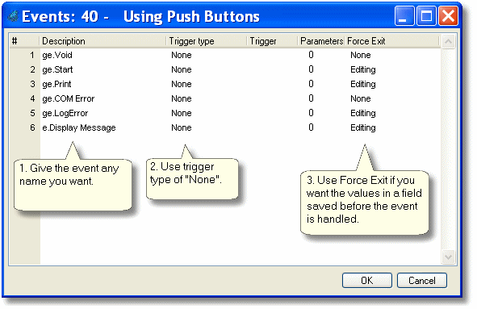Select the e.Display Message event row
The image size is (477, 309).
click(x=225, y=127)
